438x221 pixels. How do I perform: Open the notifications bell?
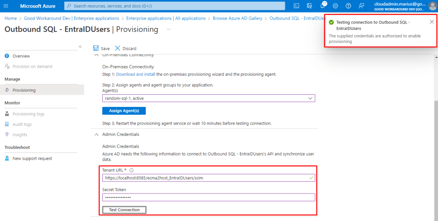[x=323, y=6]
